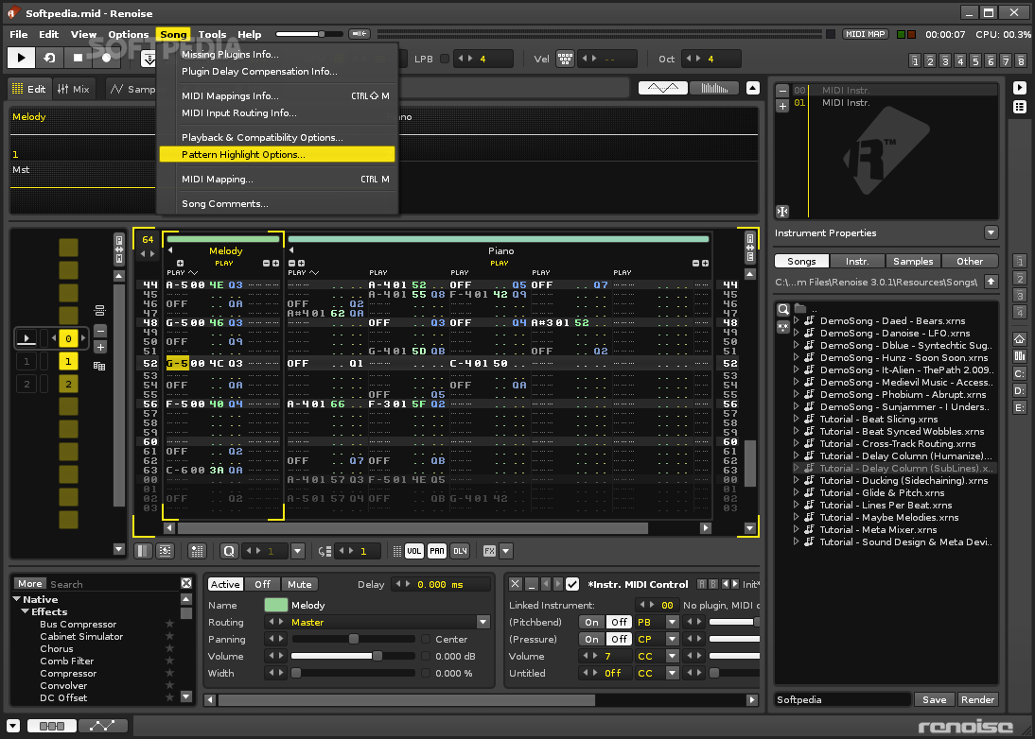Mute the Melody track
This screenshot has width=1035, height=739.
pyautogui.click(x=299, y=584)
